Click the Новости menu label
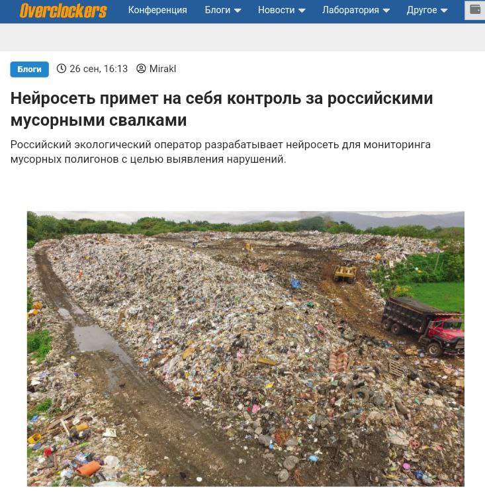The width and height of the screenshot is (485, 495). pos(276,10)
